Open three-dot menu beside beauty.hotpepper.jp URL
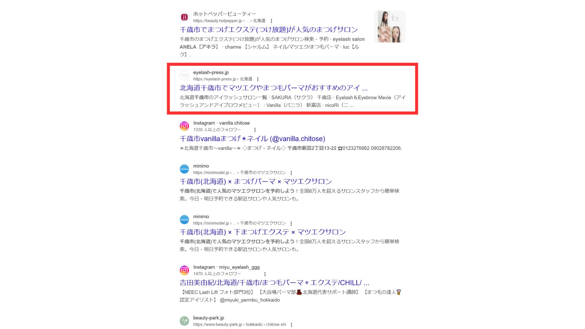The image size is (585, 329). (x=271, y=21)
